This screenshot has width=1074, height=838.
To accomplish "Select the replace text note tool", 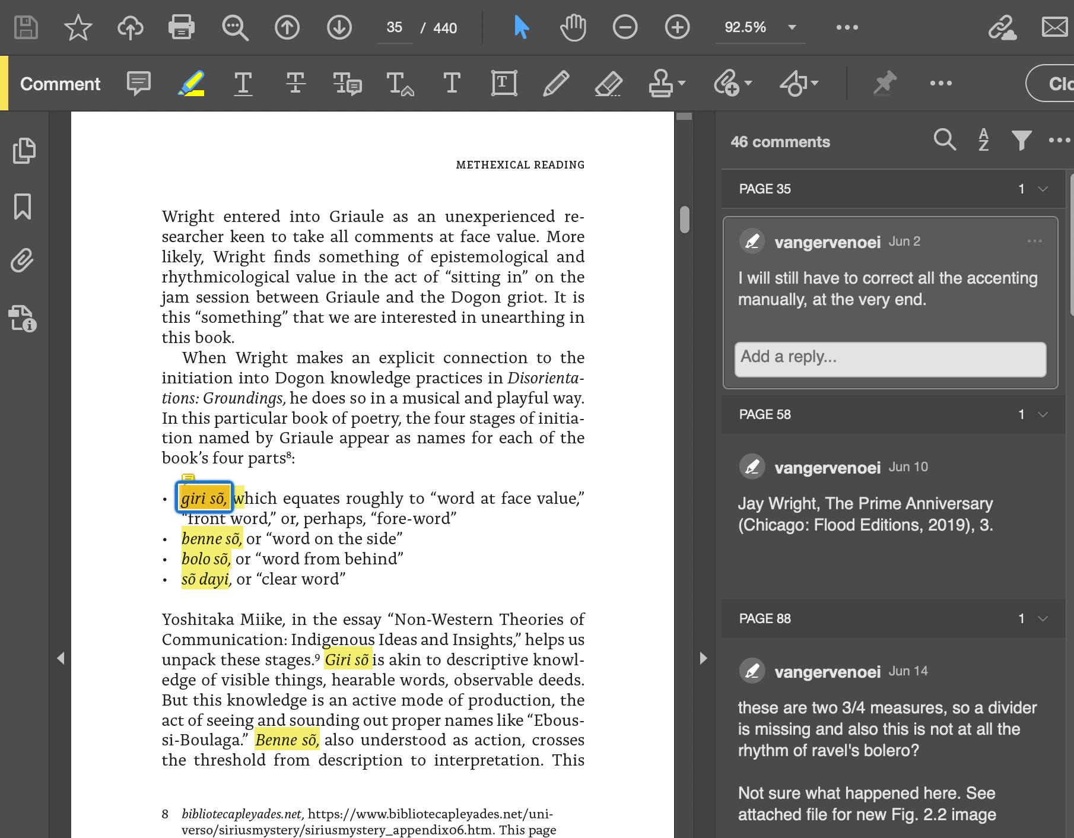I will 348,84.
